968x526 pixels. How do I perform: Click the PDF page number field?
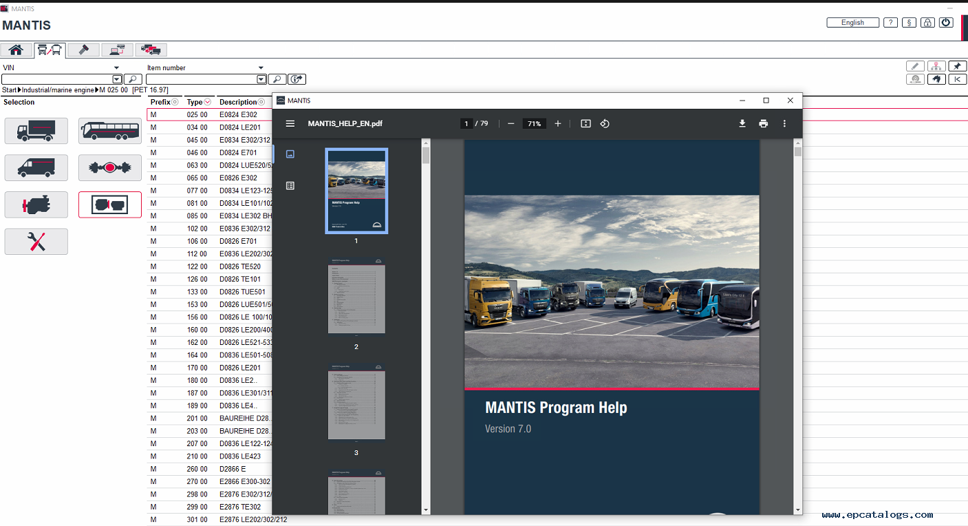tap(466, 124)
